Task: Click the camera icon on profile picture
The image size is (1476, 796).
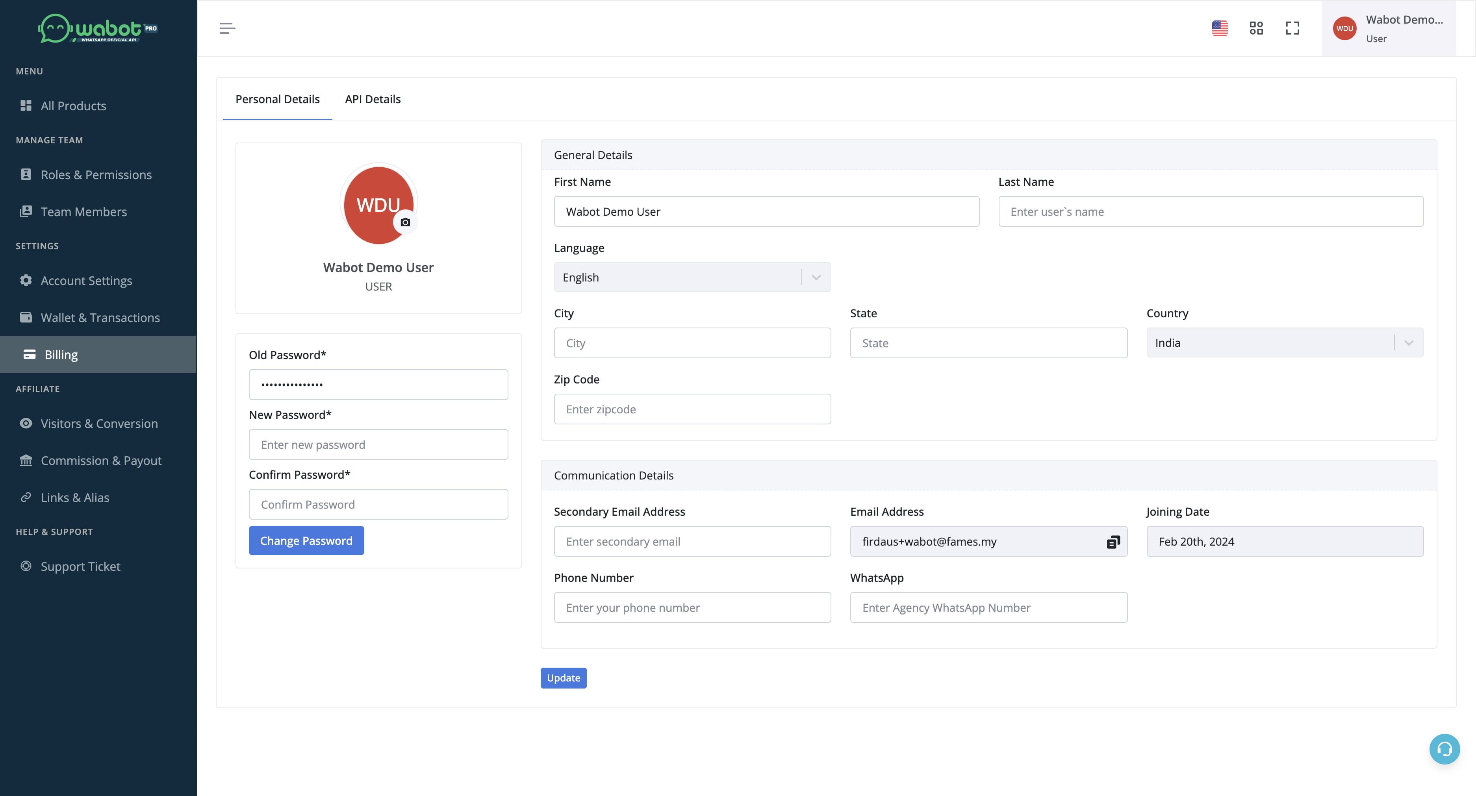Action: [x=405, y=222]
